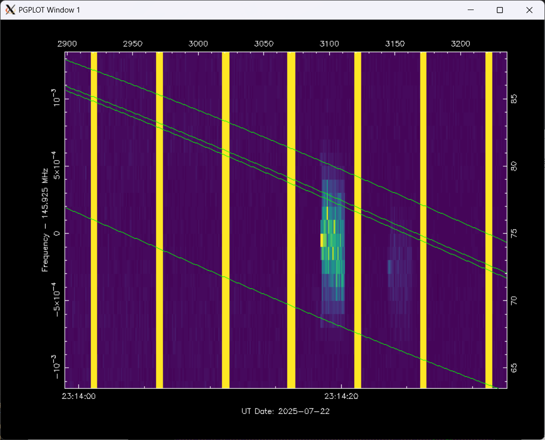Click the top axis label 3150
This screenshot has width=545, height=440.
(x=395, y=44)
